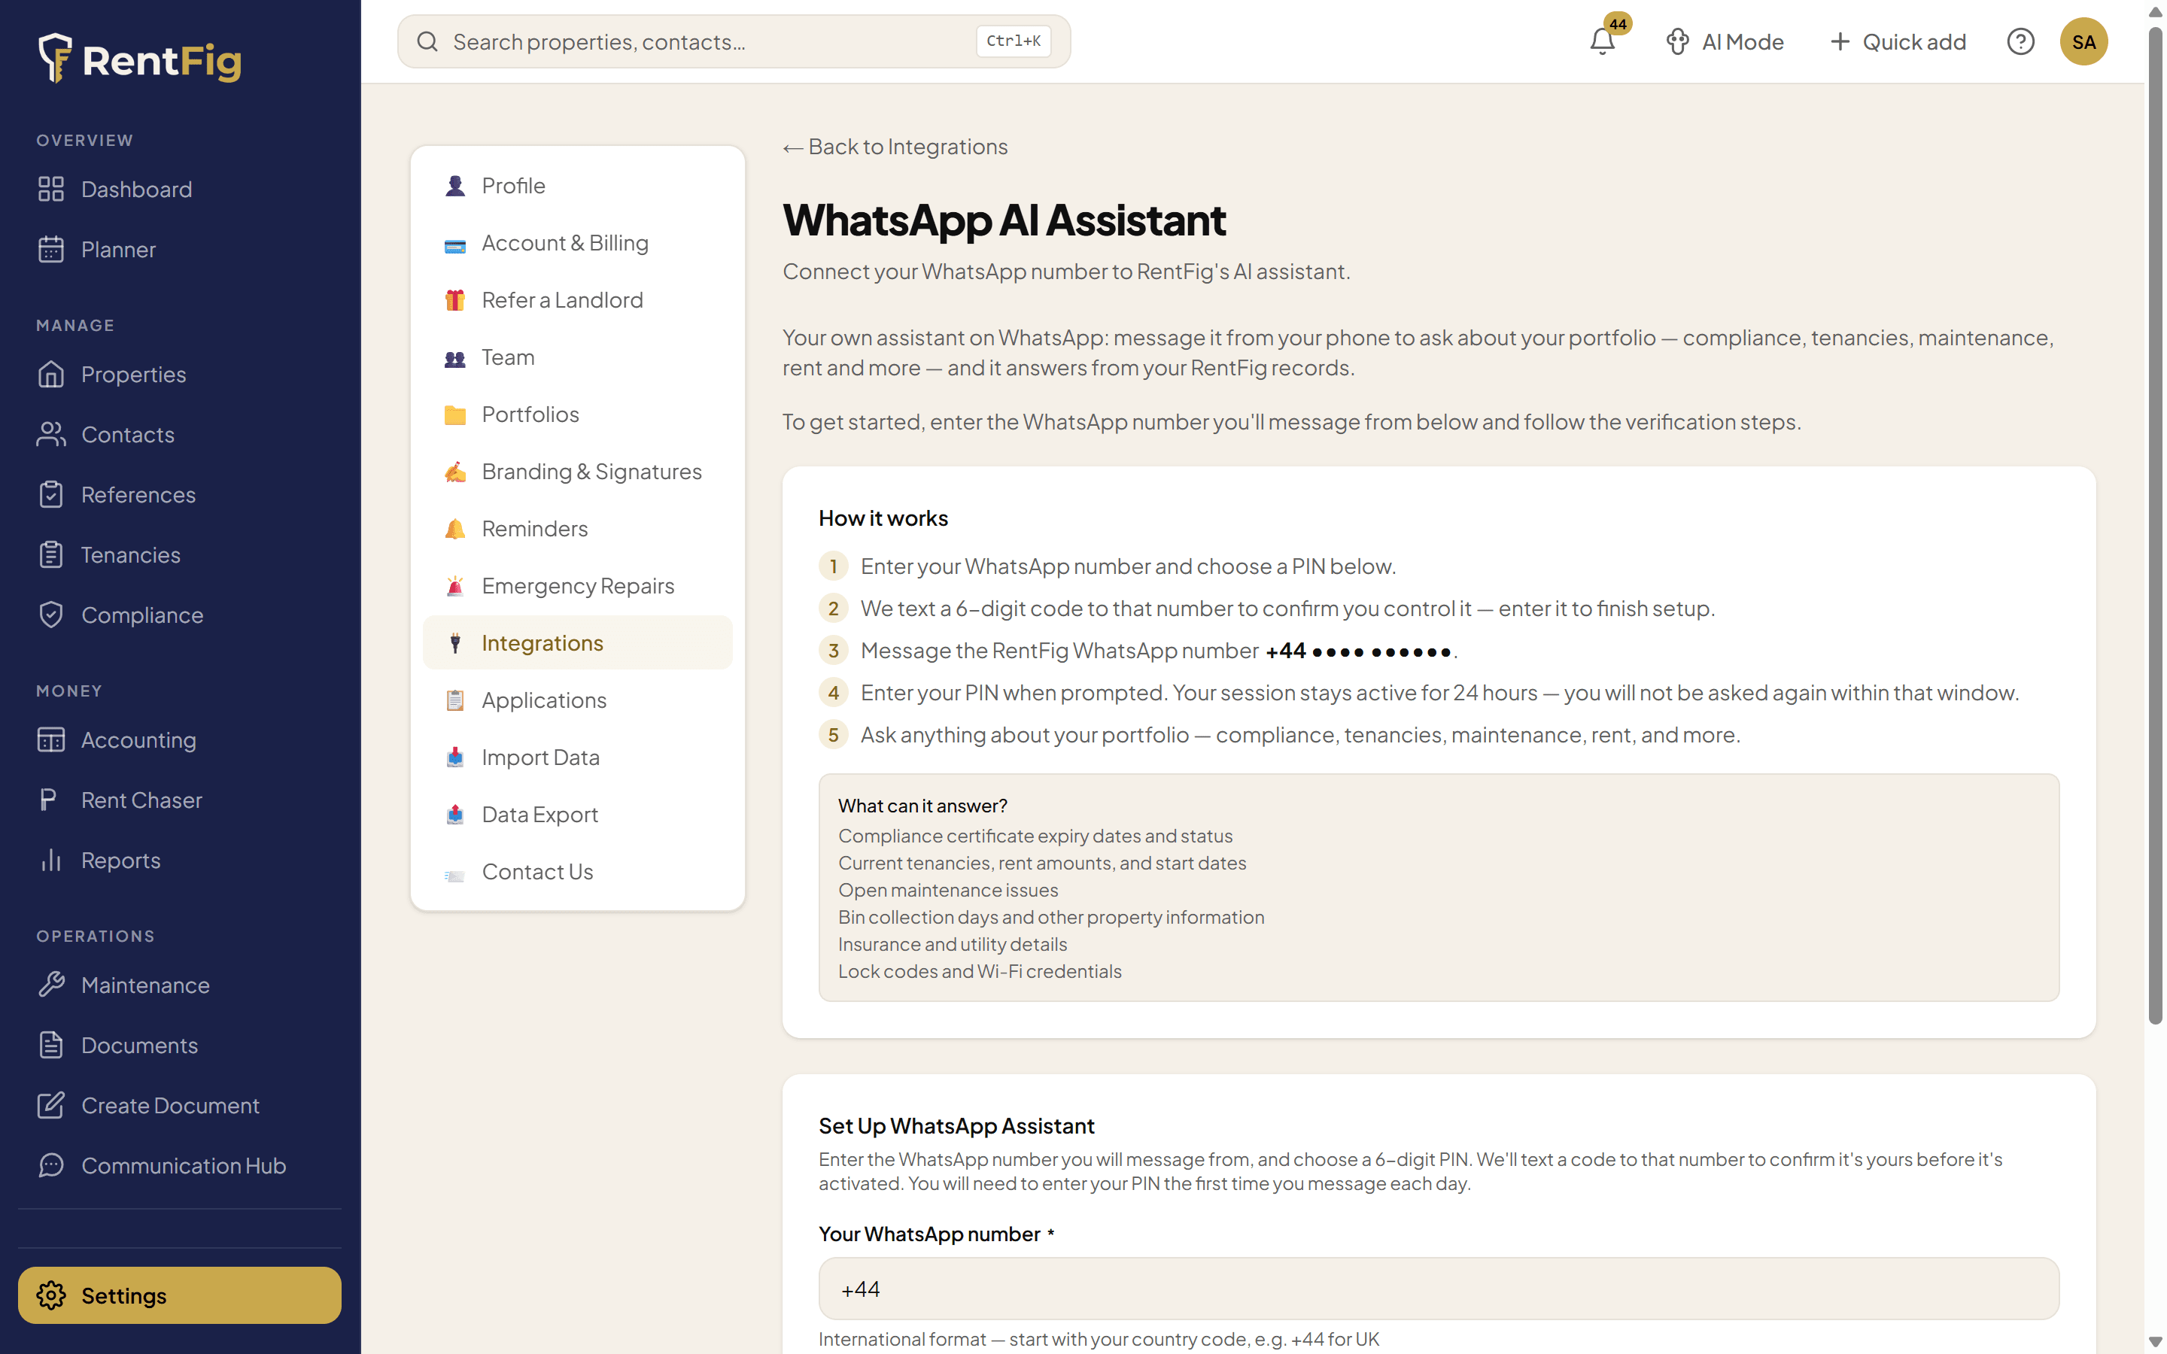Click the scrollbar down arrow
Viewport: 2167px width, 1354px height.
[x=2156, y=1341]
